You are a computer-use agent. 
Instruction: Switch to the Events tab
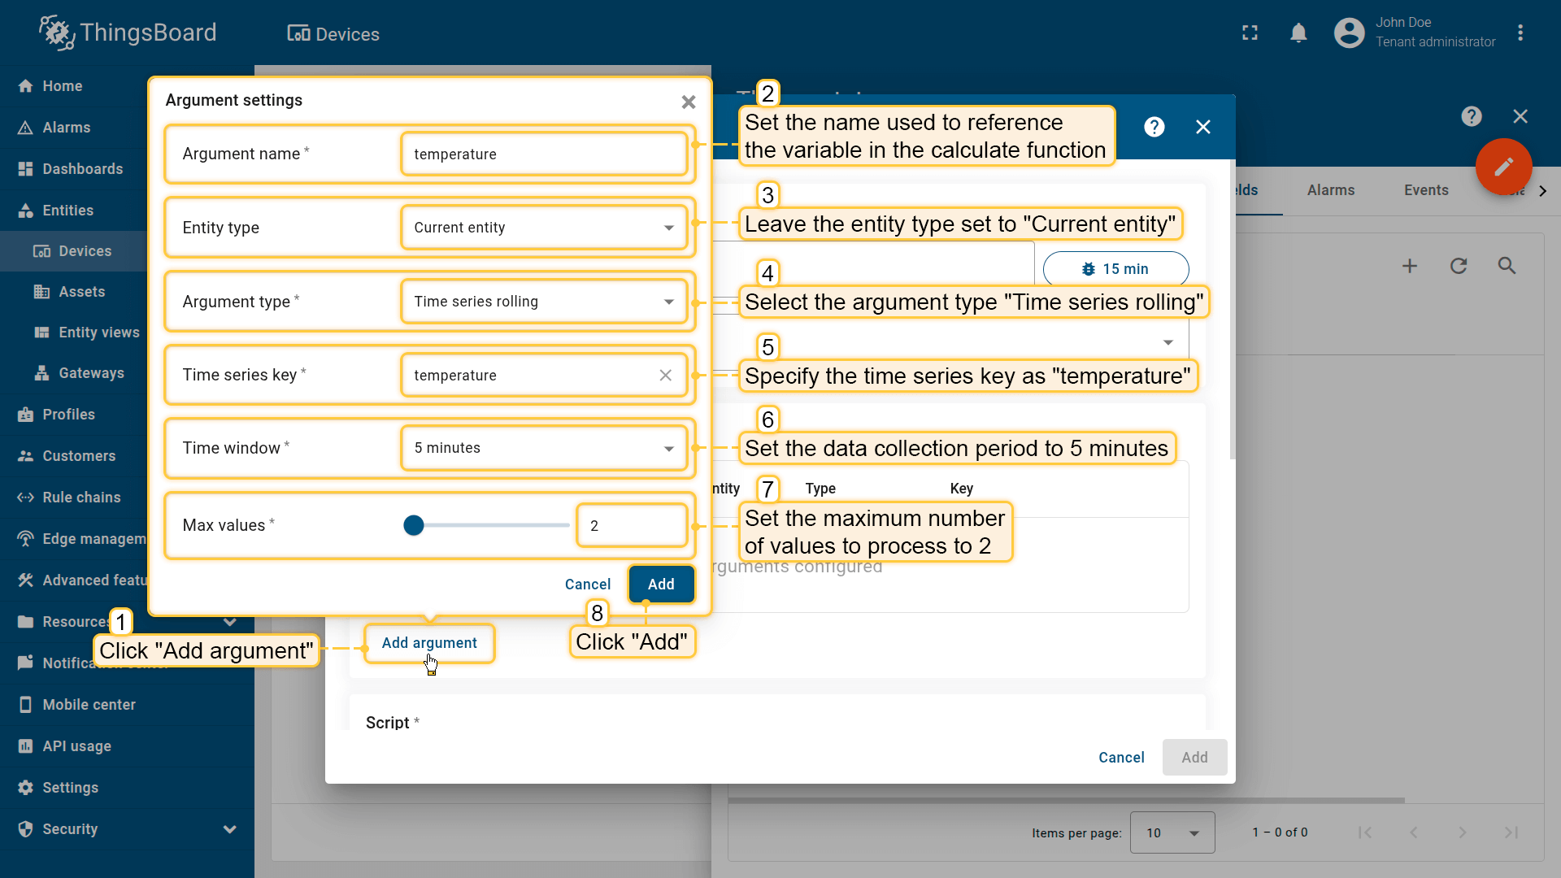pyautogui.click(x=1425, y=190)
